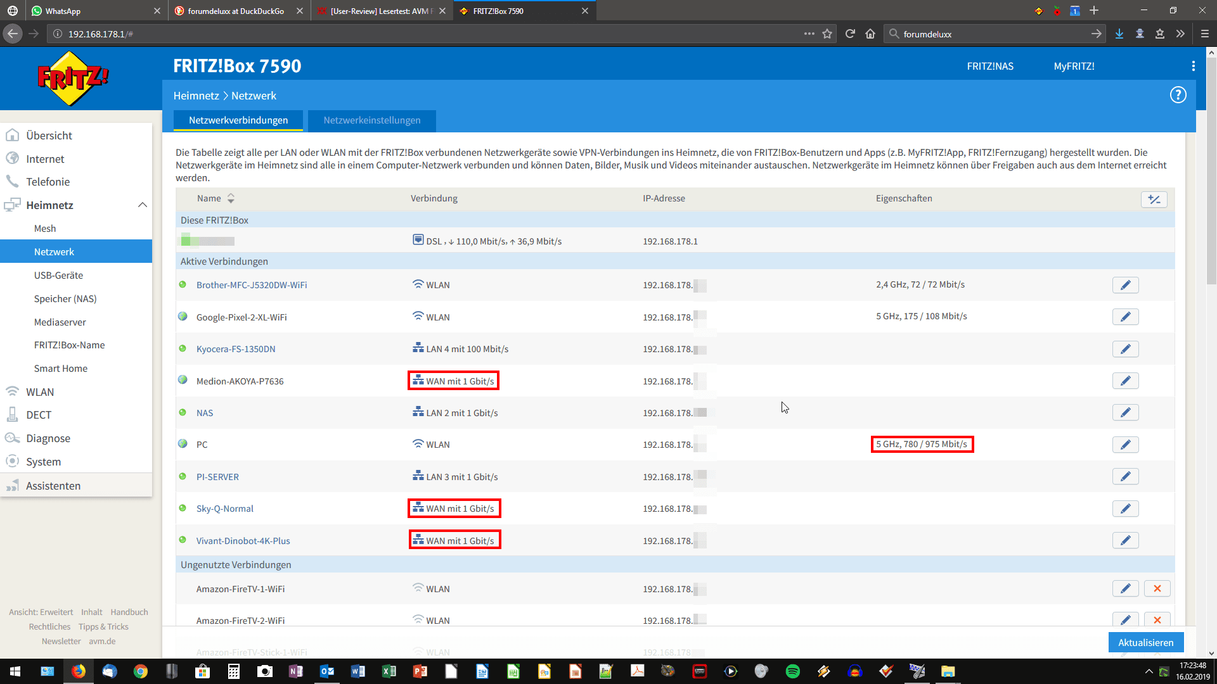
Task: Go to Firefox home page
Action: (x=870, y=34)
